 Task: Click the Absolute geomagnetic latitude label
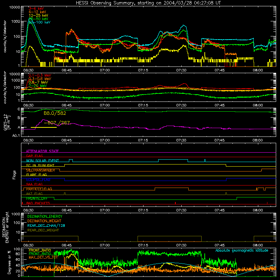click(x=242, y=250)
